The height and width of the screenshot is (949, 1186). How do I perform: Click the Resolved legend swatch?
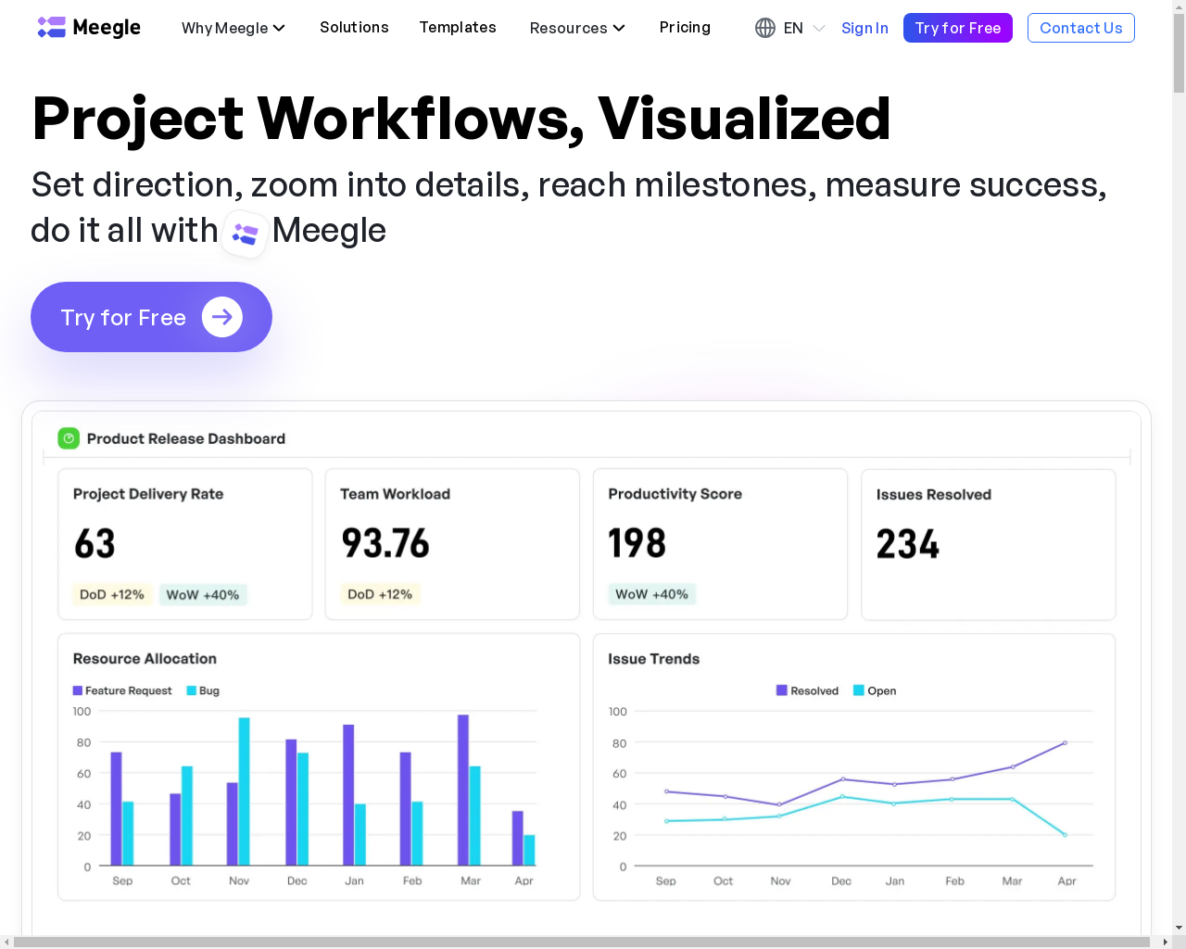coord(782,690)
